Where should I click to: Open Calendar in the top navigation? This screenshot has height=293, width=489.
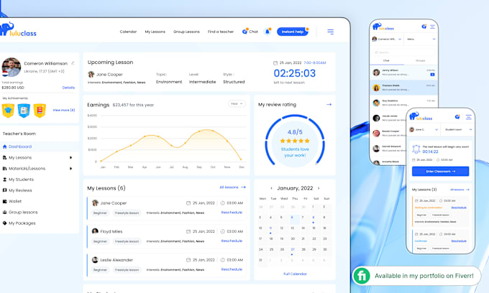pyautogui.click(x=128, y=32)
